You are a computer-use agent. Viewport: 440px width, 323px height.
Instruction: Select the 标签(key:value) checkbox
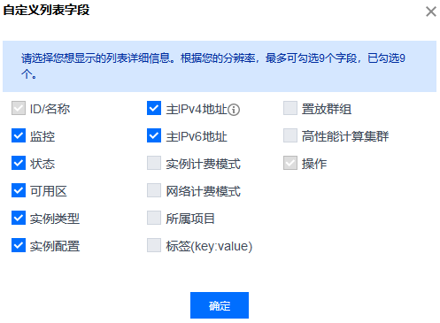[x=154, y=245]
